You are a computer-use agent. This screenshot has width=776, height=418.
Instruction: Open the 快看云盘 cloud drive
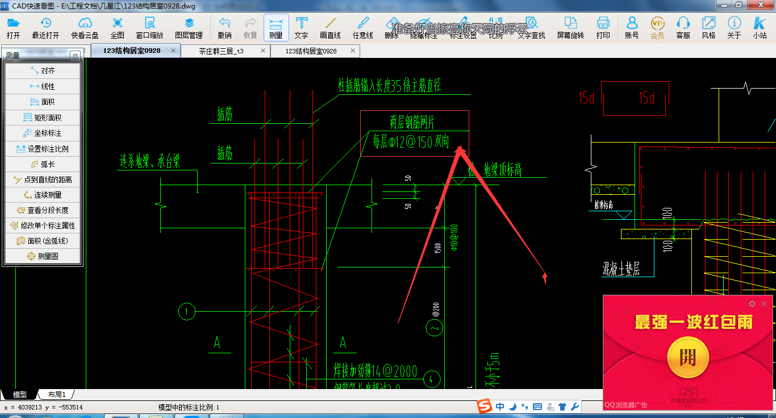pyautogui.click(x=85, y=27)
